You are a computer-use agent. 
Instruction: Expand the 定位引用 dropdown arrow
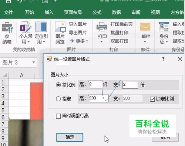coord(44,42)
